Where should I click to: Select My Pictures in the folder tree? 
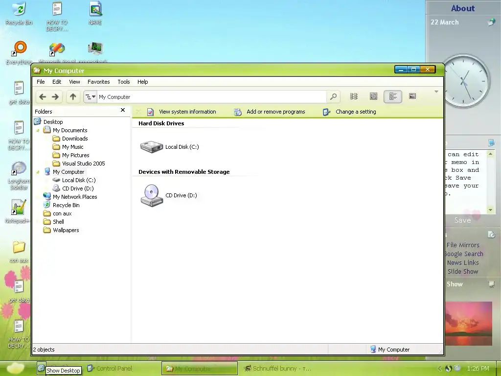click(75, 155)
